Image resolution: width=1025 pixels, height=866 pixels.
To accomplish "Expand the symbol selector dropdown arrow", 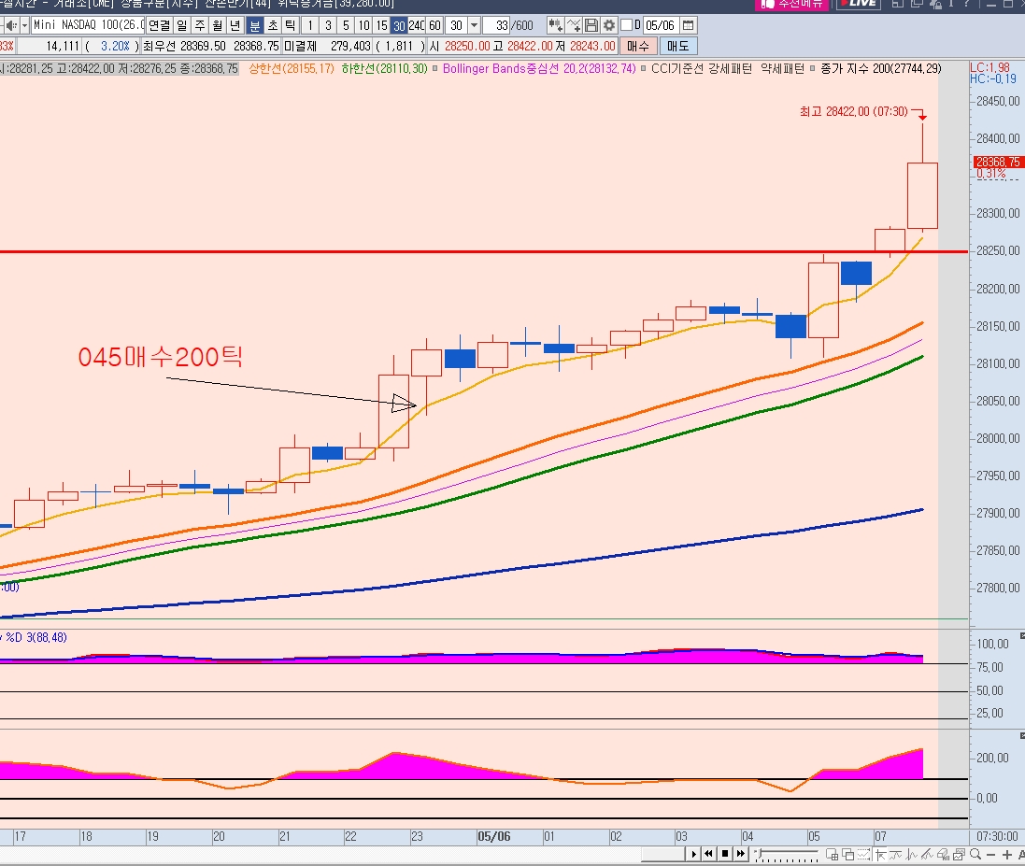I will click(x=25, y=25).
